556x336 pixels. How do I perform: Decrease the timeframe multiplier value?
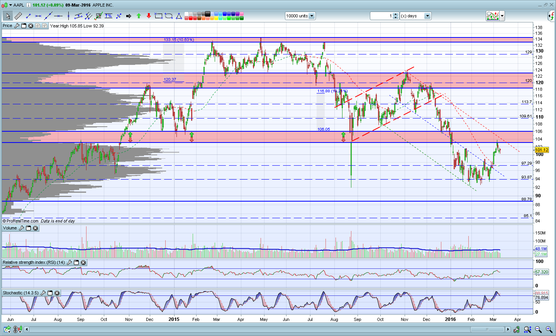395,18
